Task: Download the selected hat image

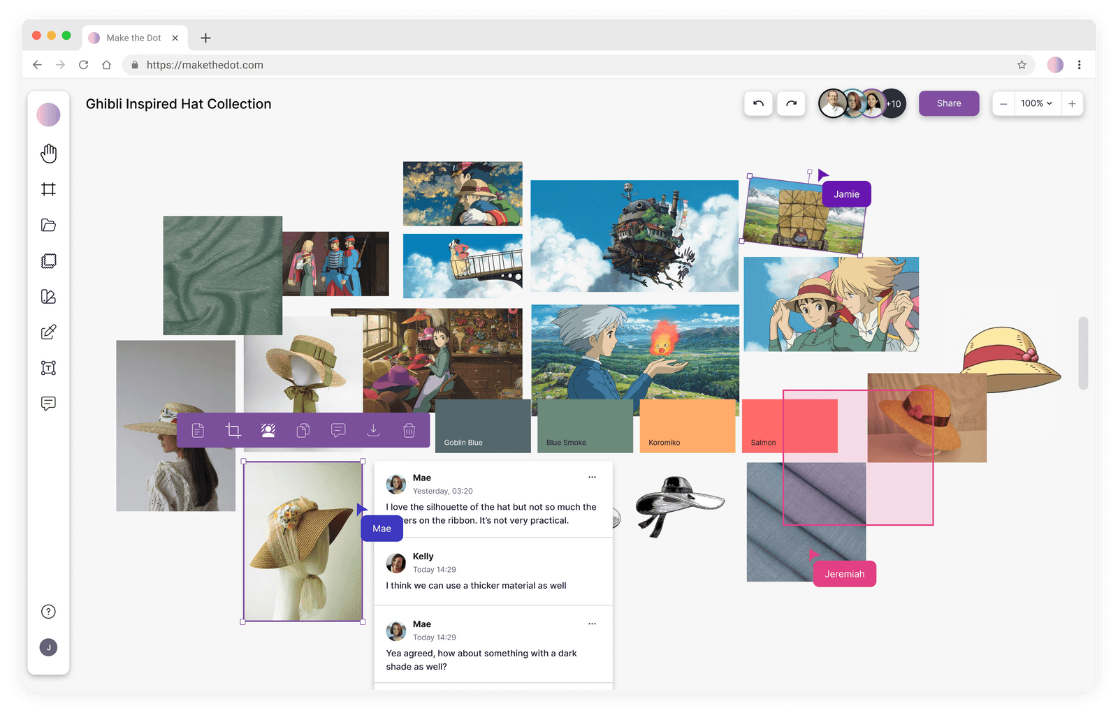Action: 374,430
